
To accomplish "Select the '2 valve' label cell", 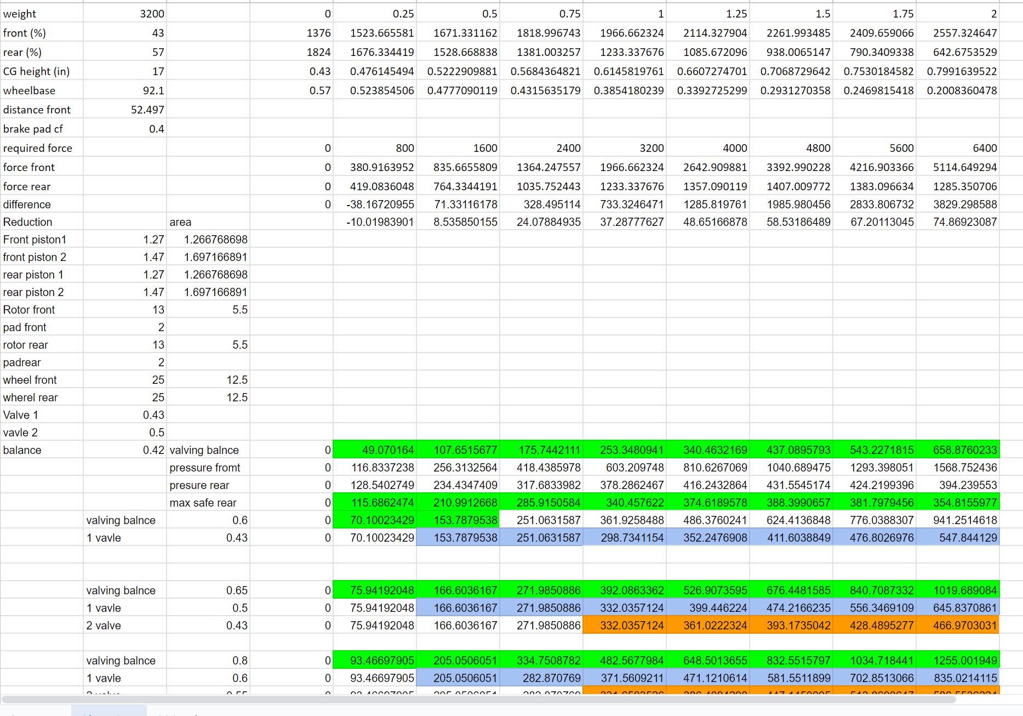I will [x=125, y=626].
